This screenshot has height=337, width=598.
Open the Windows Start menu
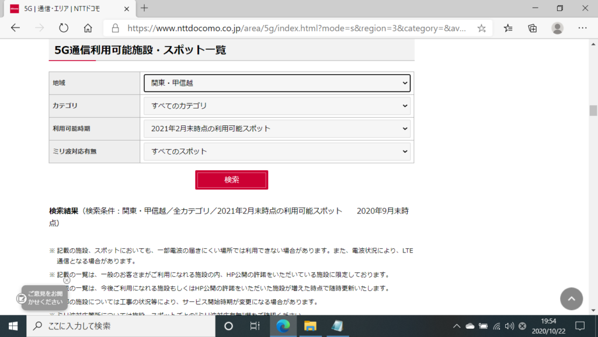pos(13,326)
